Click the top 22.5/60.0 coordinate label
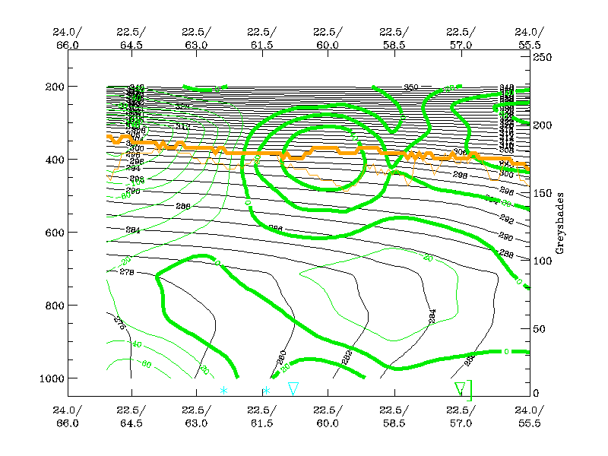This screenshot has width=608, height=456. pos(327,38)
